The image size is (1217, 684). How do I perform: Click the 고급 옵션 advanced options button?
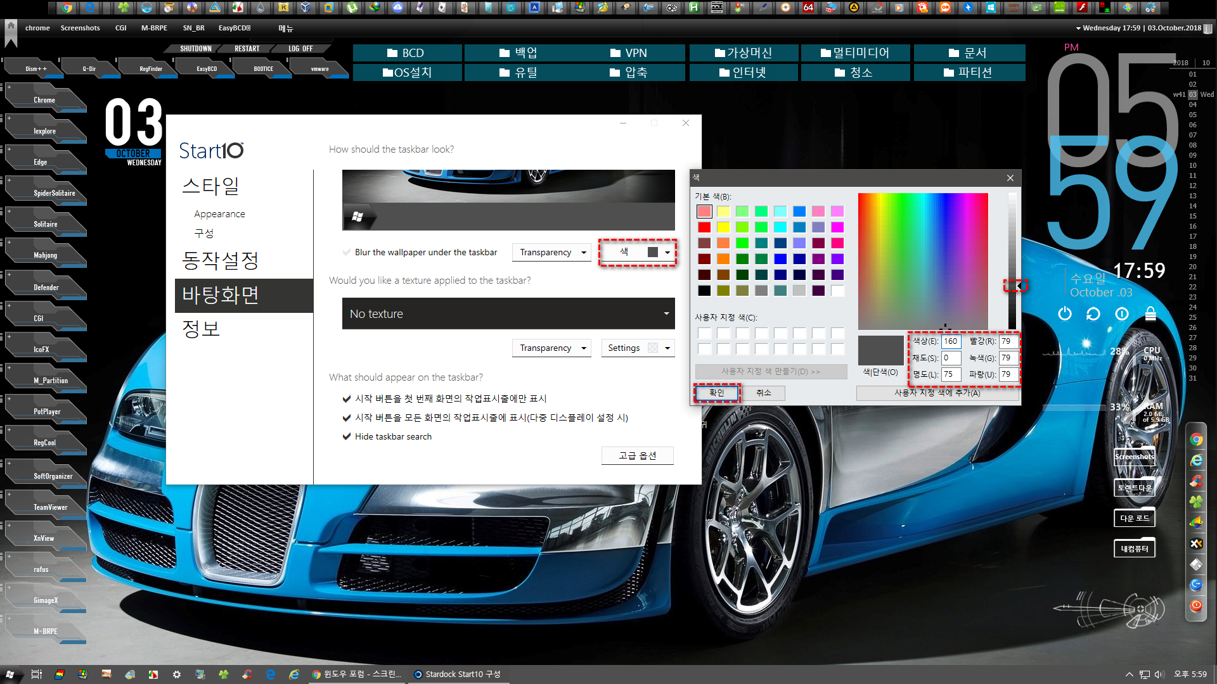pyautogui.click(x=637, y=455)
